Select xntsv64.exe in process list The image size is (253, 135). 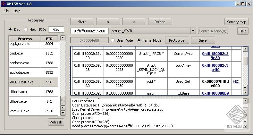pos(25,111)
